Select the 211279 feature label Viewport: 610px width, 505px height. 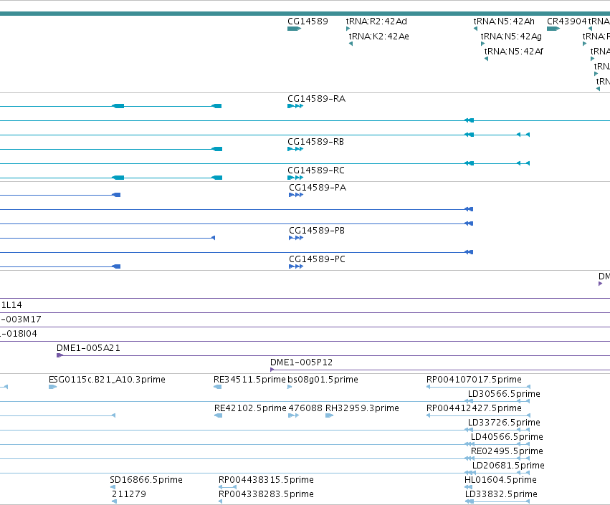[129, 494]
